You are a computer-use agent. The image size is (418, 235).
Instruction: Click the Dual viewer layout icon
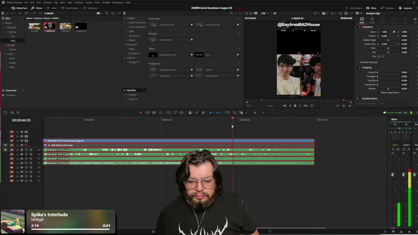tap(346, 13)
